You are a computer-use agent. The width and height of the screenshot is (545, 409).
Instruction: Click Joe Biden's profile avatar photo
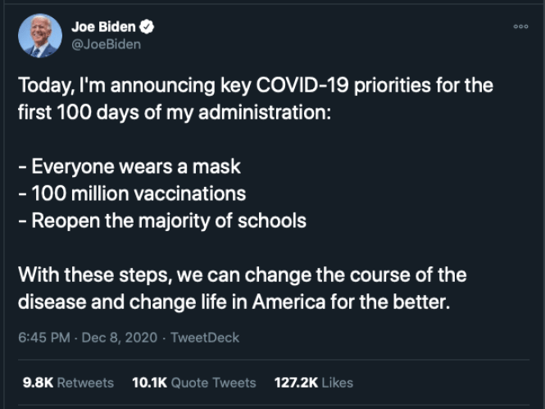click(39, 36)
